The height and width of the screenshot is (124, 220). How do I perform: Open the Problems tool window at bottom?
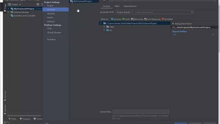pyautogui.click(x=25, y=119)
